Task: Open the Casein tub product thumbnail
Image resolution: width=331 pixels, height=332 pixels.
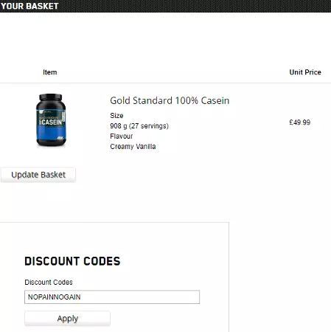Action: tap(51, 120)
